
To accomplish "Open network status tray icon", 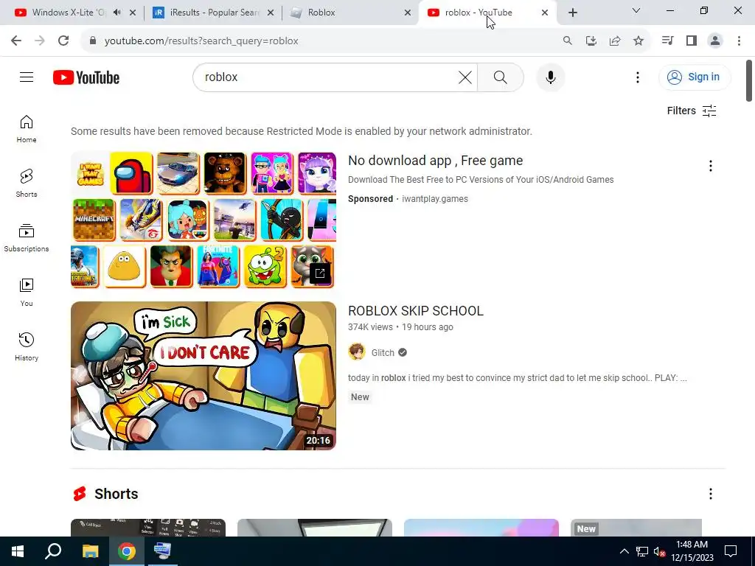I will coord(642,551).
